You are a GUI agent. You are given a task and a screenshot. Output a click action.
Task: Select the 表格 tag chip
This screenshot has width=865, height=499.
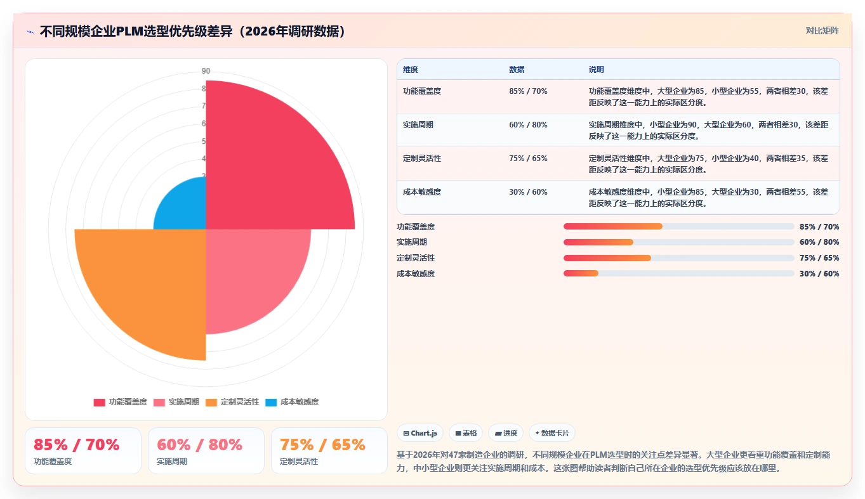click(x=466, y=433)
